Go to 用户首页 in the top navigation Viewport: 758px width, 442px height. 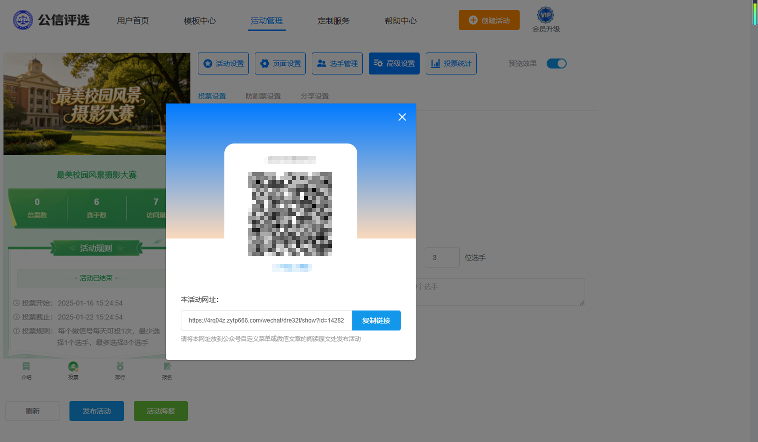(133, 20)
